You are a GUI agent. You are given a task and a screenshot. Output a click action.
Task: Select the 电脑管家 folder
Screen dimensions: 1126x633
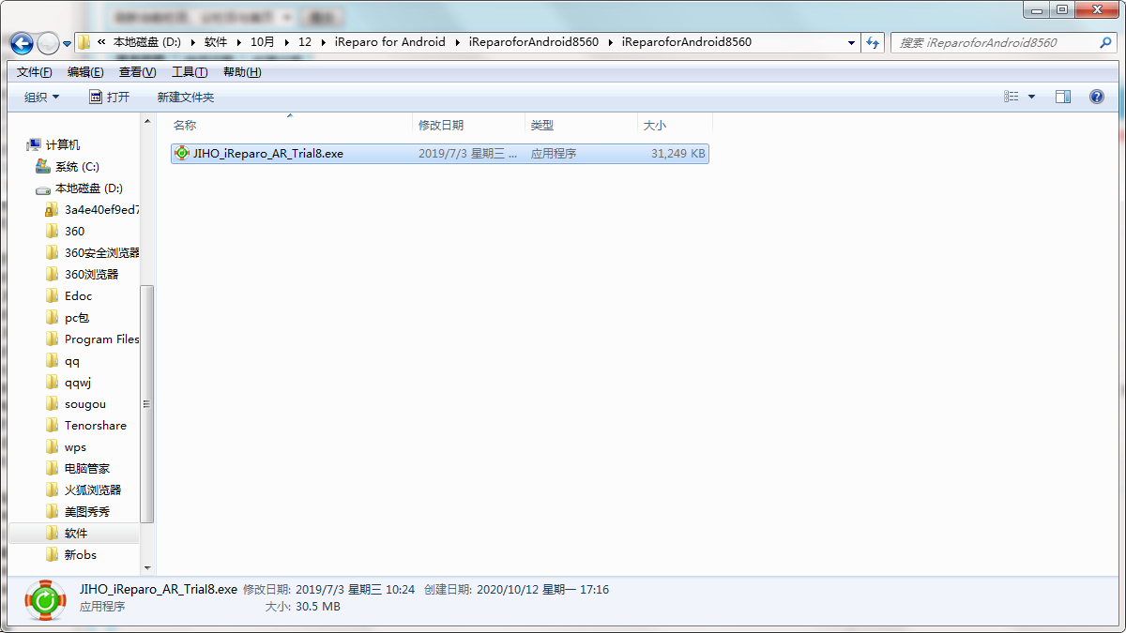87,468
